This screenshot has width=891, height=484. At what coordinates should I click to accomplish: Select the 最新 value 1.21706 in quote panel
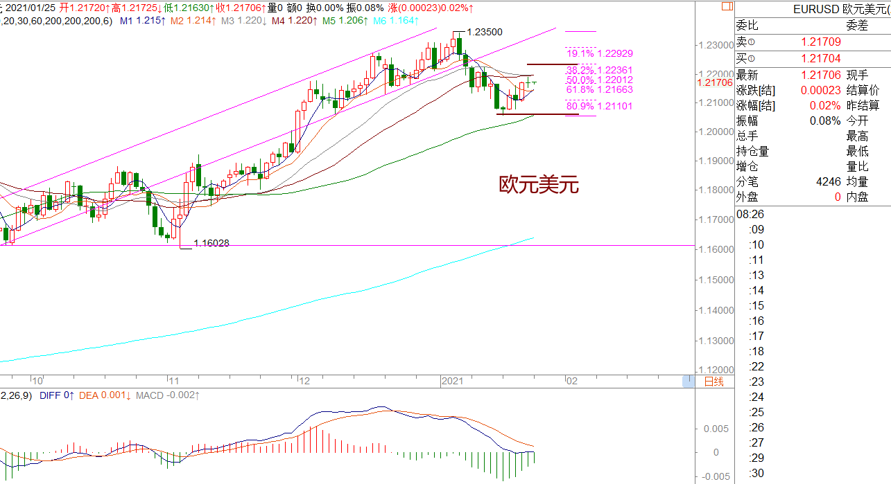(x=821, y=75)
